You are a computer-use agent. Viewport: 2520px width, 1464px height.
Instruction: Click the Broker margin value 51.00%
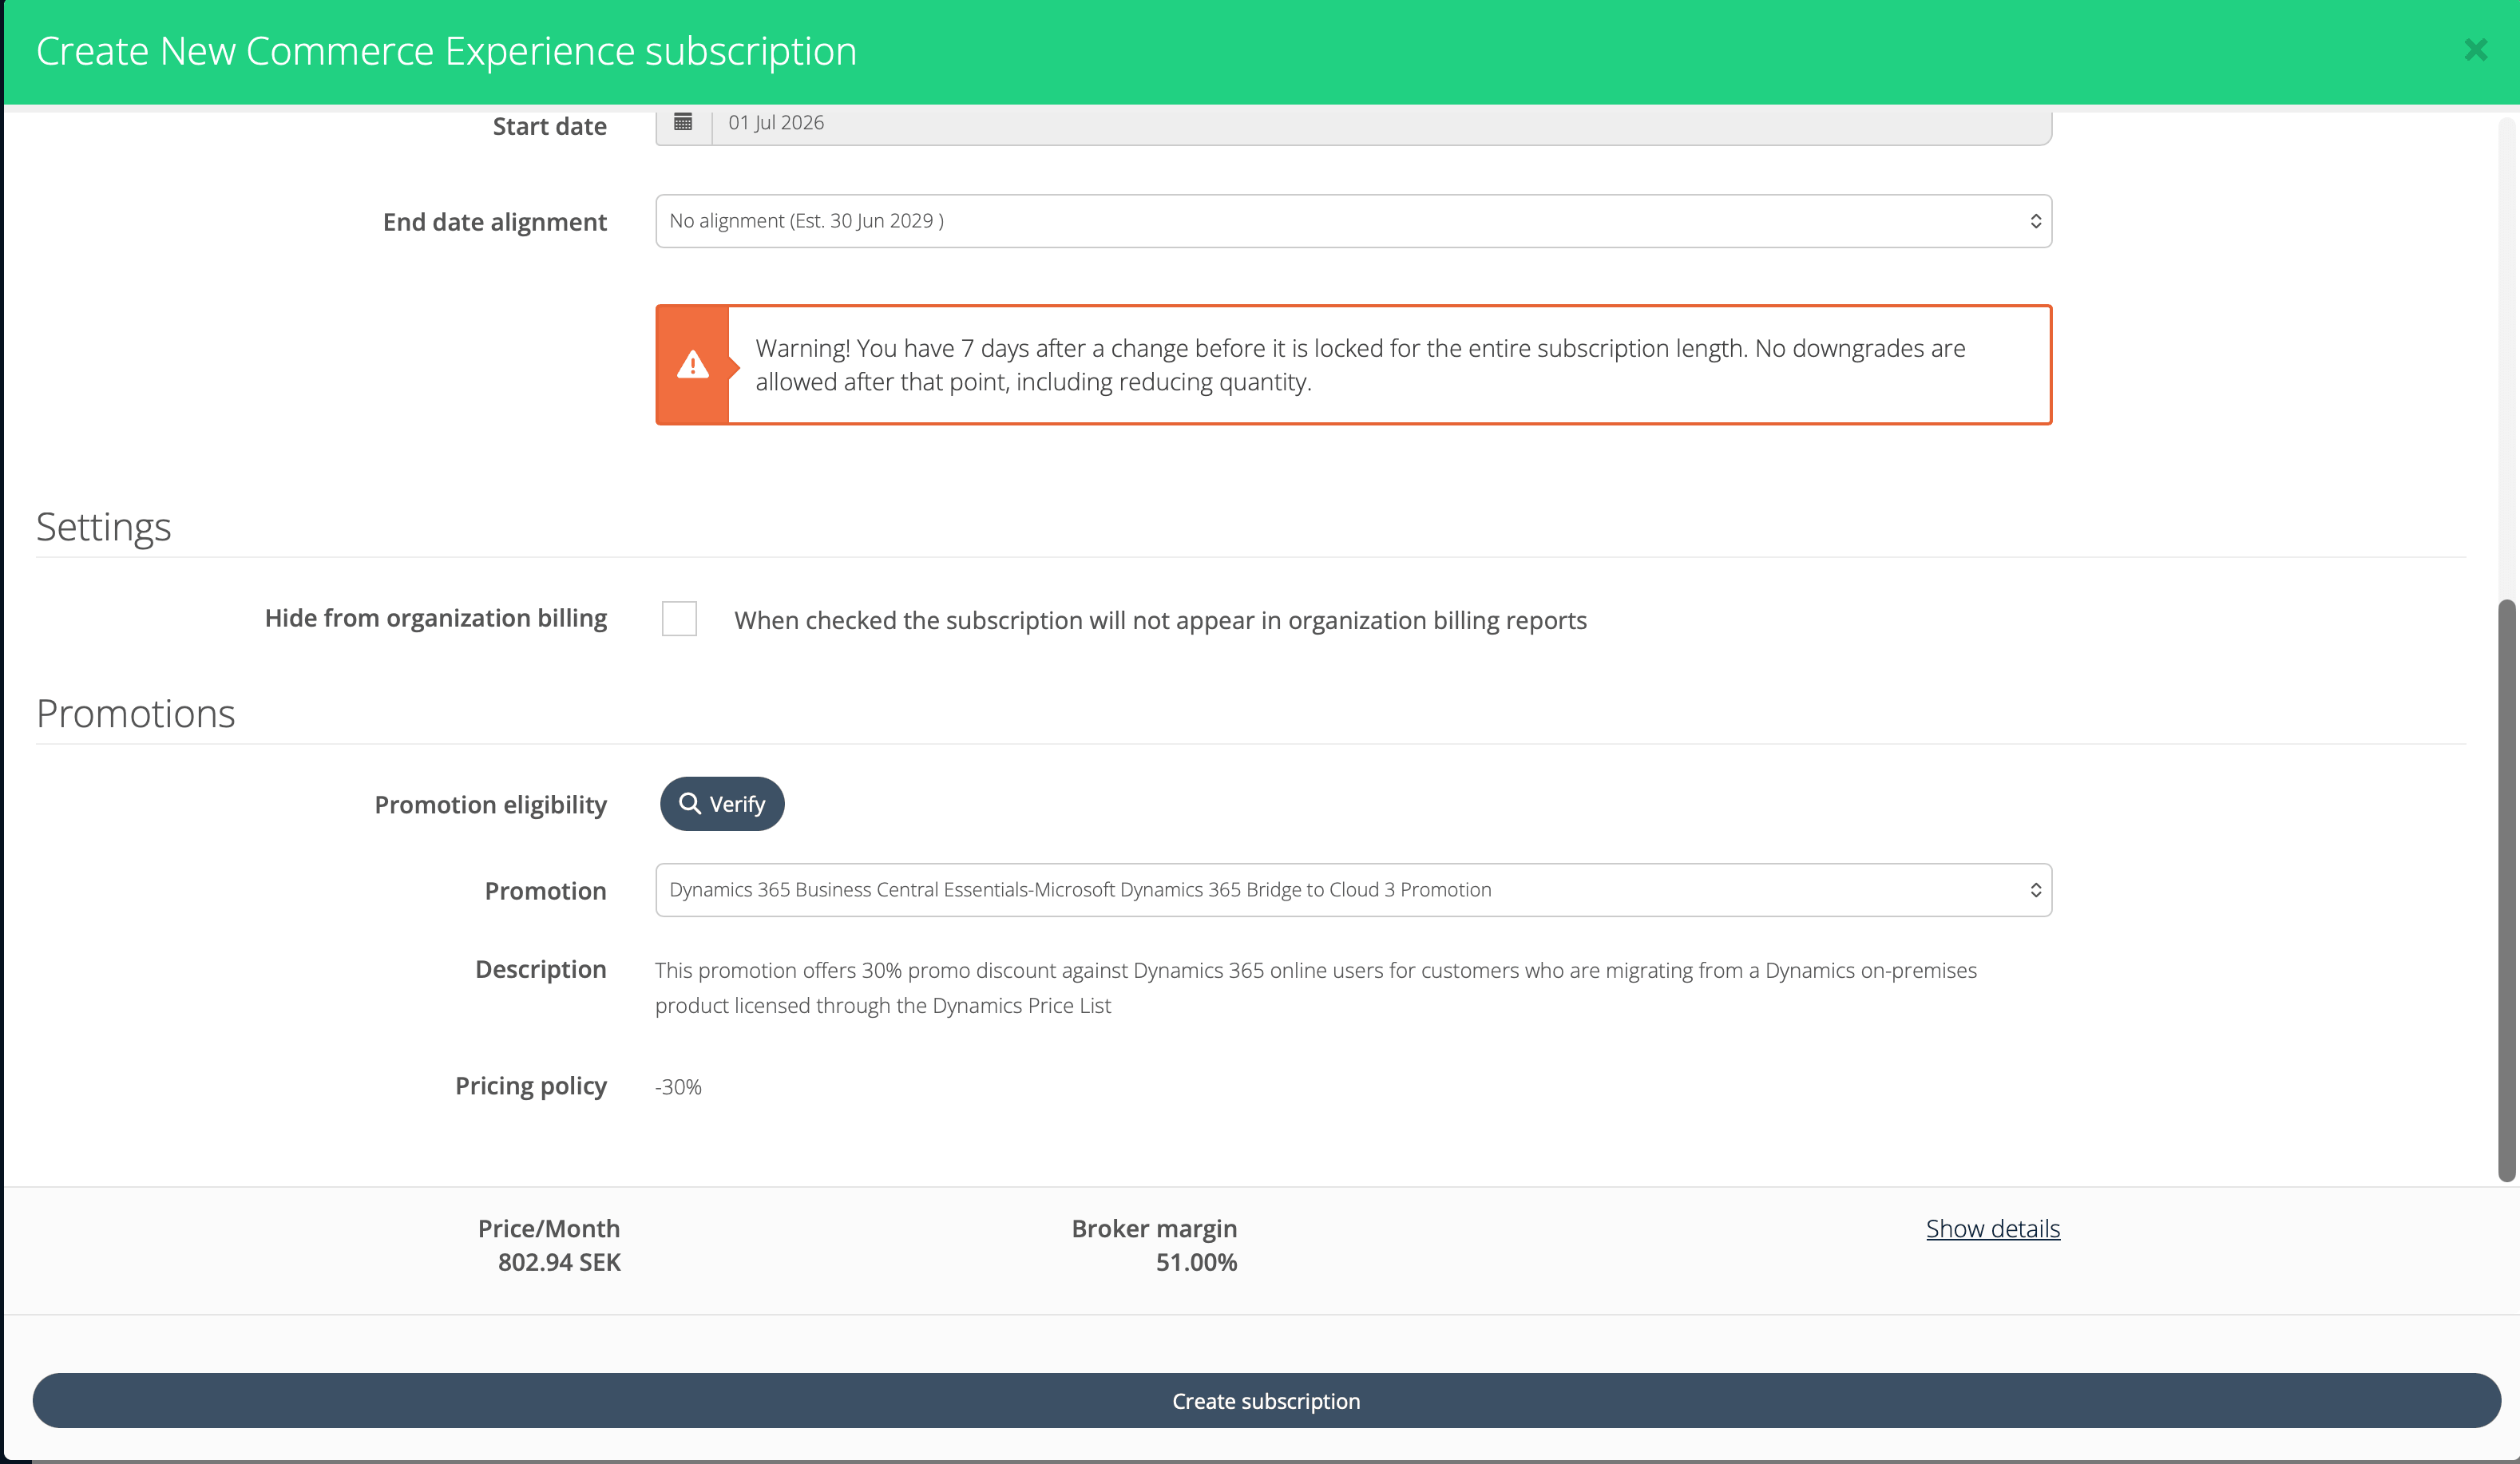tap(1196, 1262)
